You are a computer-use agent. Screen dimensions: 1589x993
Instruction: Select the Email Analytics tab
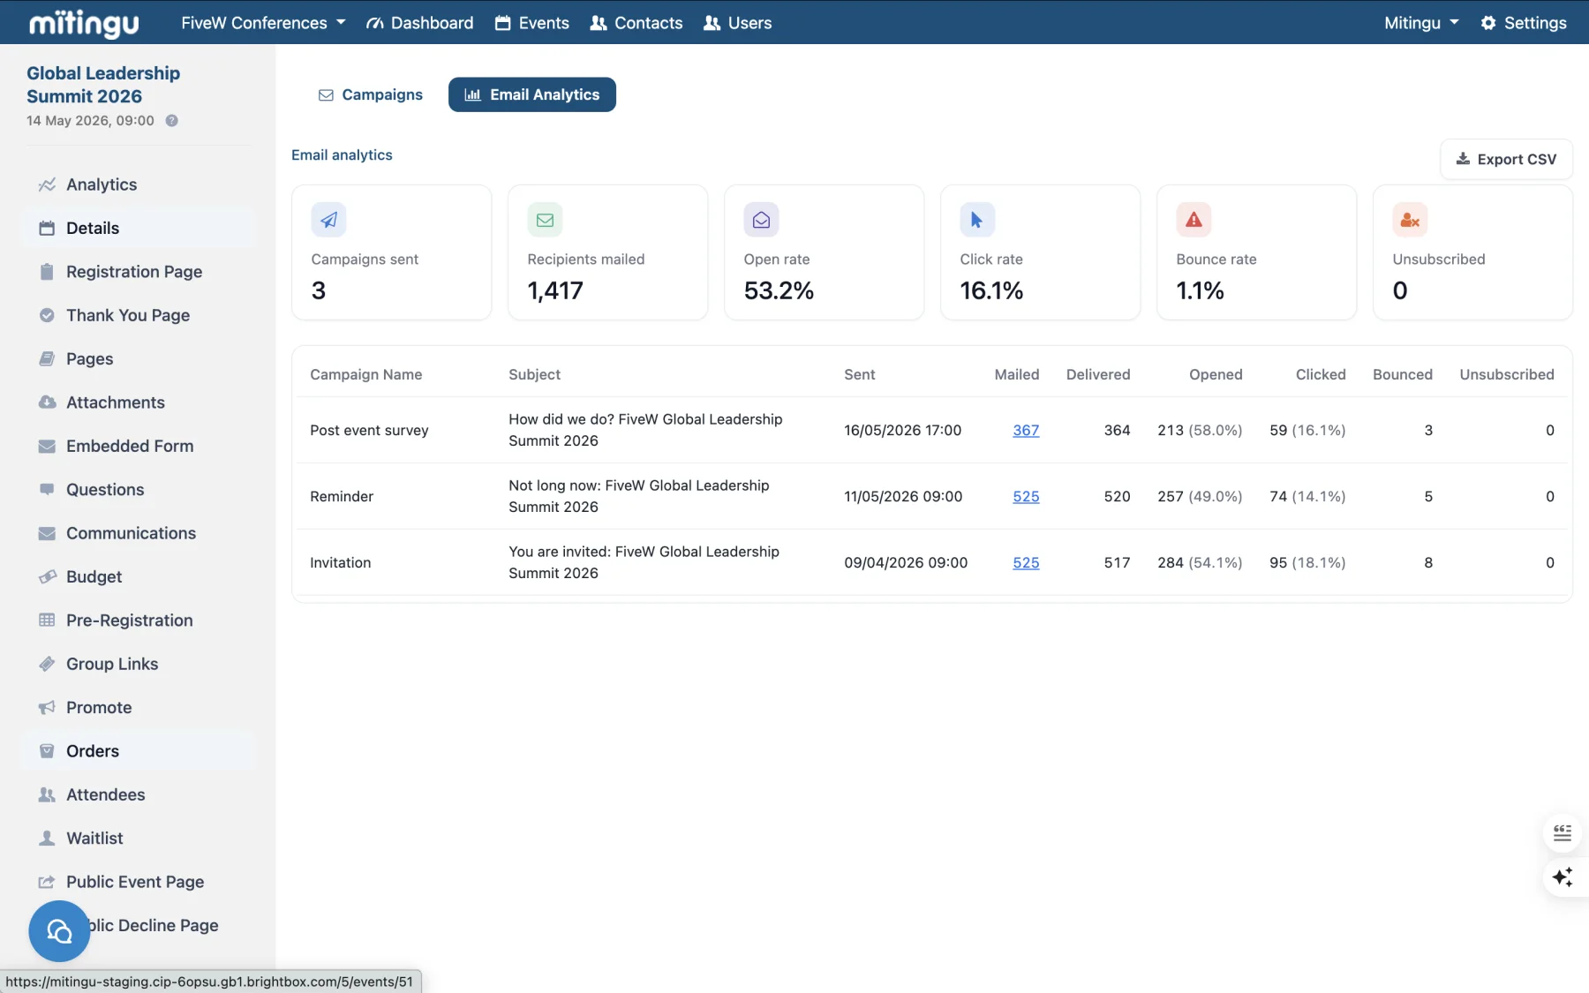click(532, 94)
